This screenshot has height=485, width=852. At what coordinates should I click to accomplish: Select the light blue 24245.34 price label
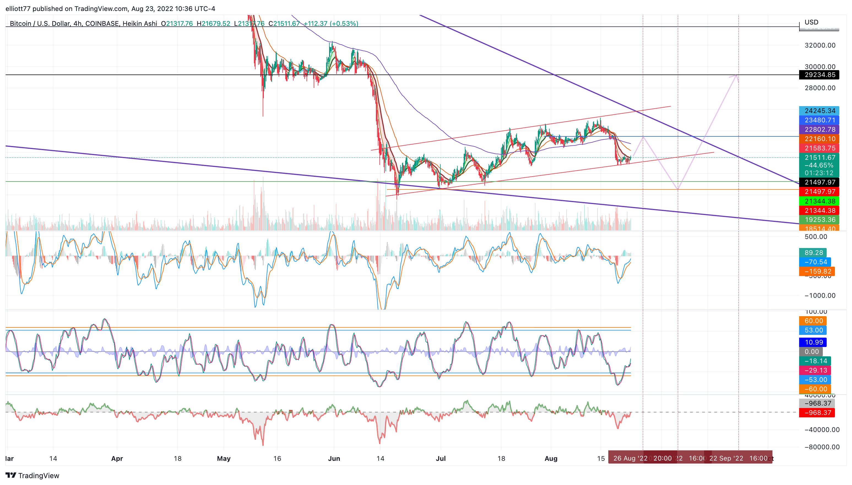(x=819, y=111)
